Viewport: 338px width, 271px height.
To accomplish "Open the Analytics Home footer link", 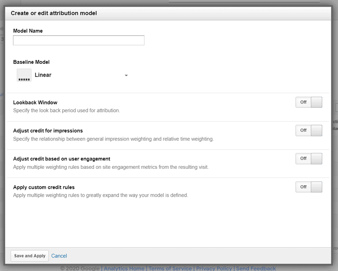I will (124, 268).
